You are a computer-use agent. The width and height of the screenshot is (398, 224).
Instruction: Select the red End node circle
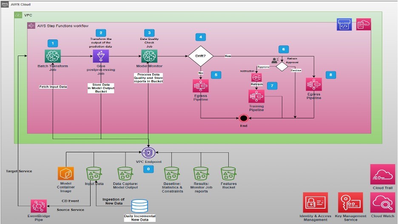tap(244, 118)
